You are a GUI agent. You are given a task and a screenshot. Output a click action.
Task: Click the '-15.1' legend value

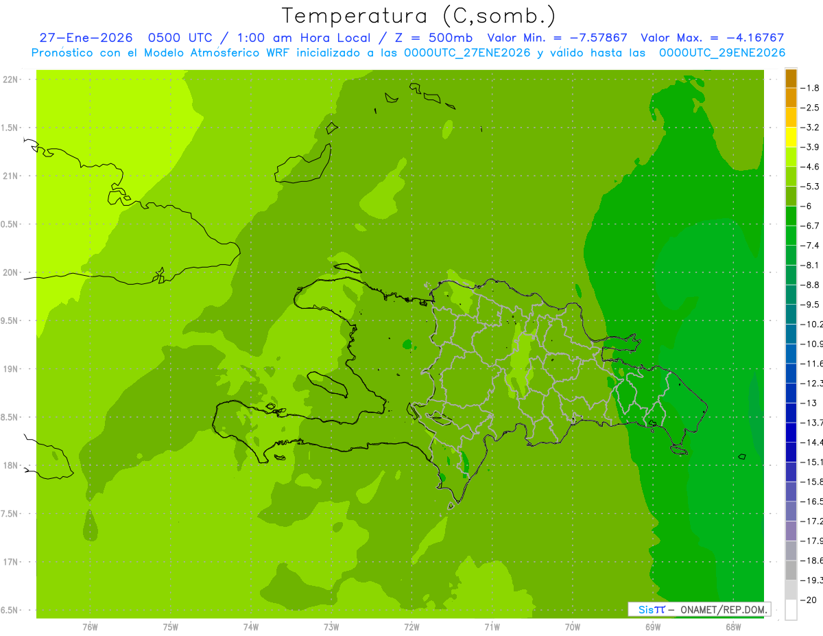(811, 462)
